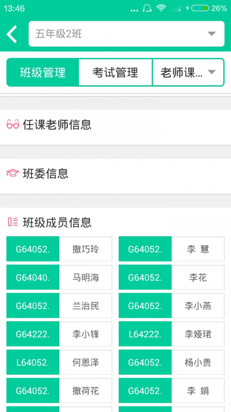This screenshot has height=412, width=231.
Task: Switch to the 考试管理 tab
Action: coord(115,73)
